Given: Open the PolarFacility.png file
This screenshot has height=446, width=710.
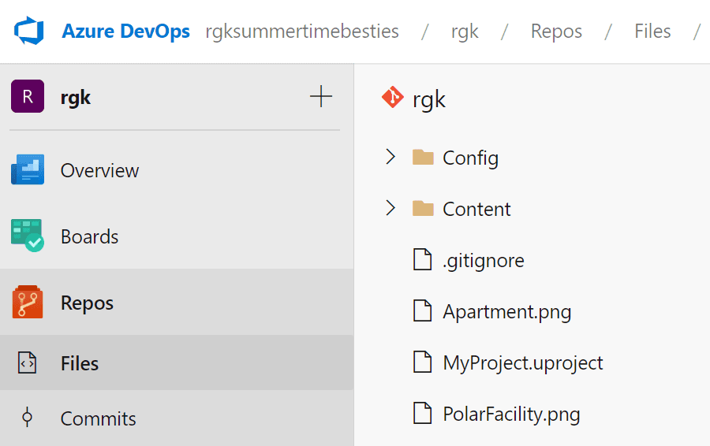Looking at the screenshot, I should click(x=511, y=414).
